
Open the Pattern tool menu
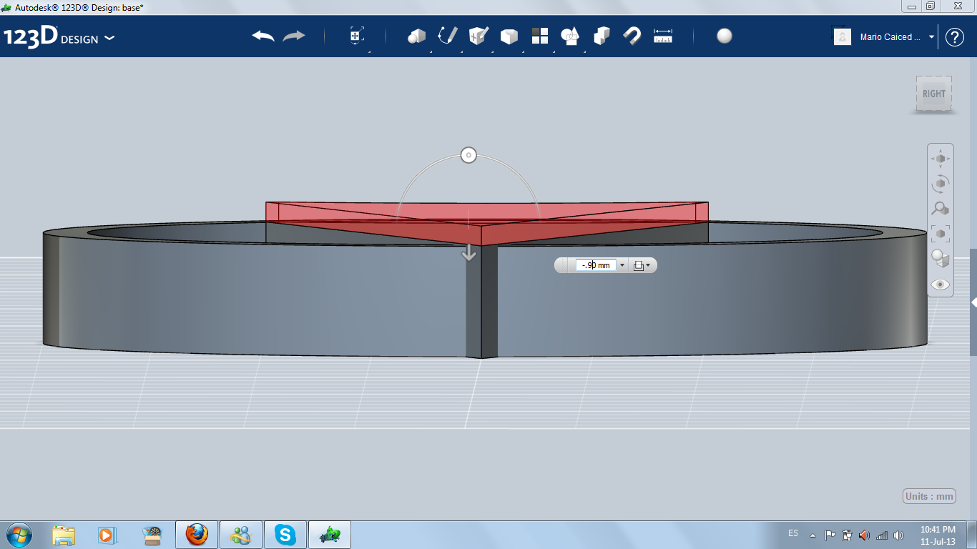(539, 36)
